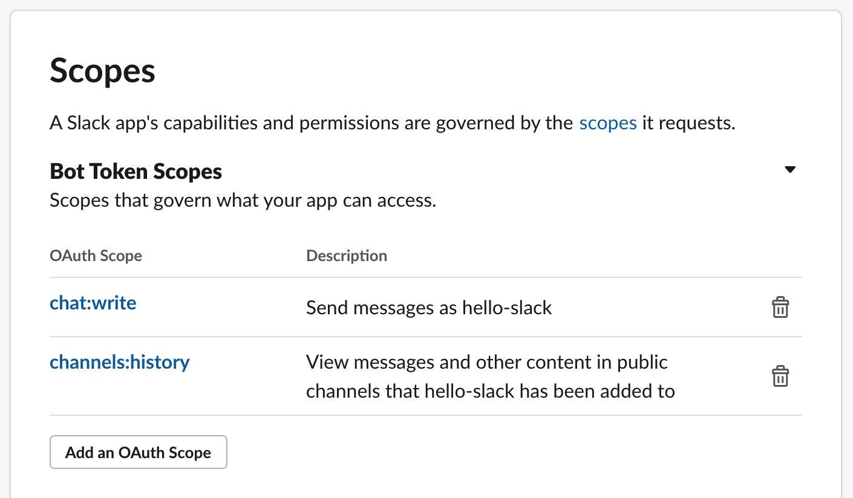
Task: Click the Description column header
Action: [347, 256]
